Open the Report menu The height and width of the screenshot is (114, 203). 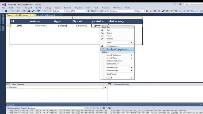[78, 8]
